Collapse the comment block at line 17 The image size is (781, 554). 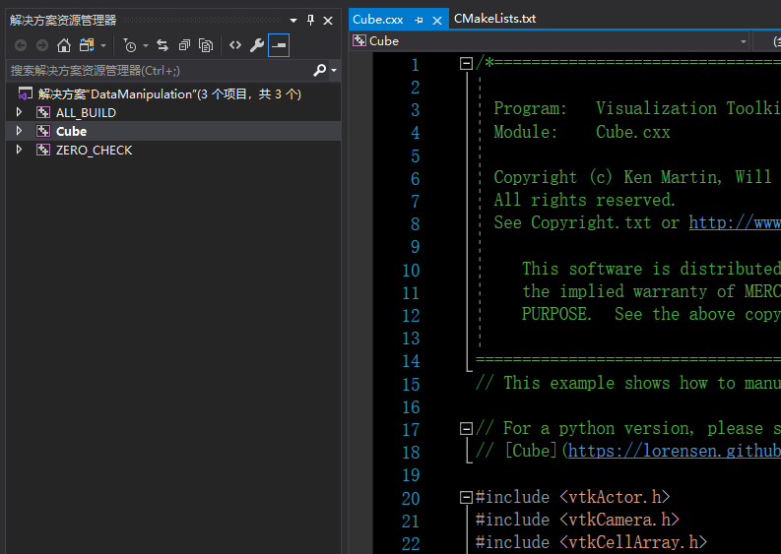[x=466, y=428]
